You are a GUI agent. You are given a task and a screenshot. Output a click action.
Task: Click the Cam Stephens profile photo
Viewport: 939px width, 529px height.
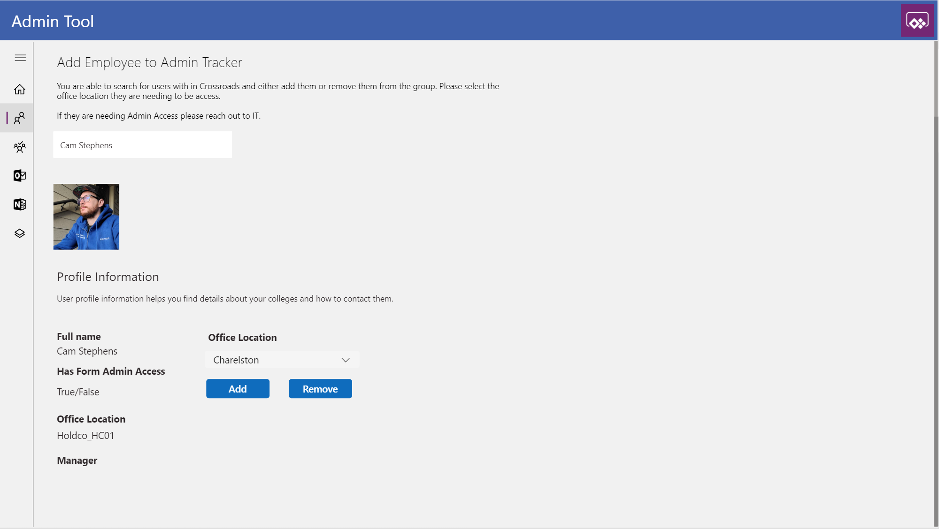coord(86,217)
